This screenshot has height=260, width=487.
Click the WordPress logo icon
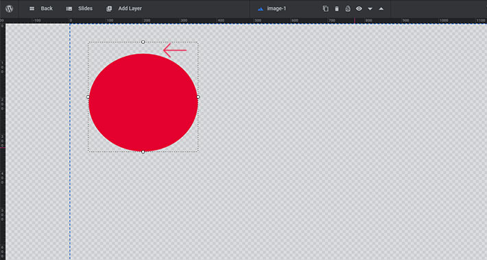(10, 9)
